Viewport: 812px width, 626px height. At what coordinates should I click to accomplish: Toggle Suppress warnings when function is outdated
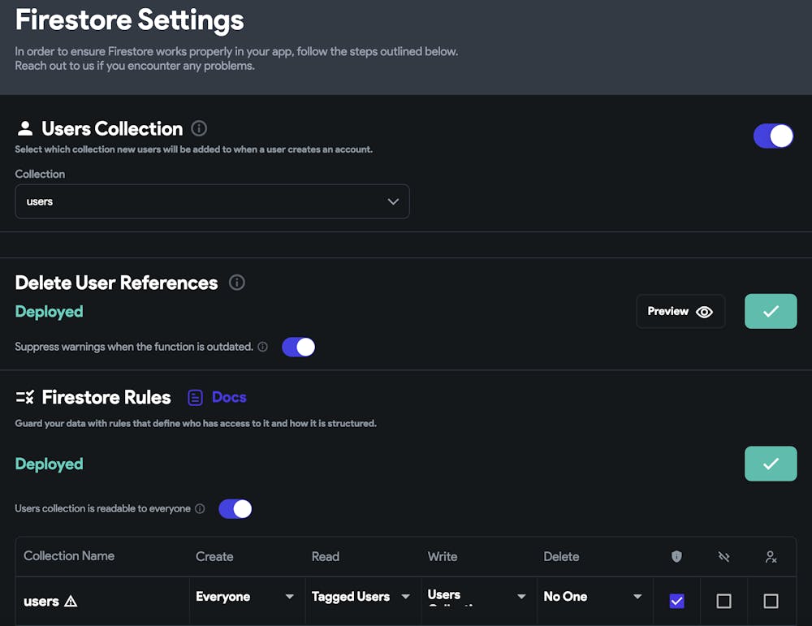[x=298, y=347]
